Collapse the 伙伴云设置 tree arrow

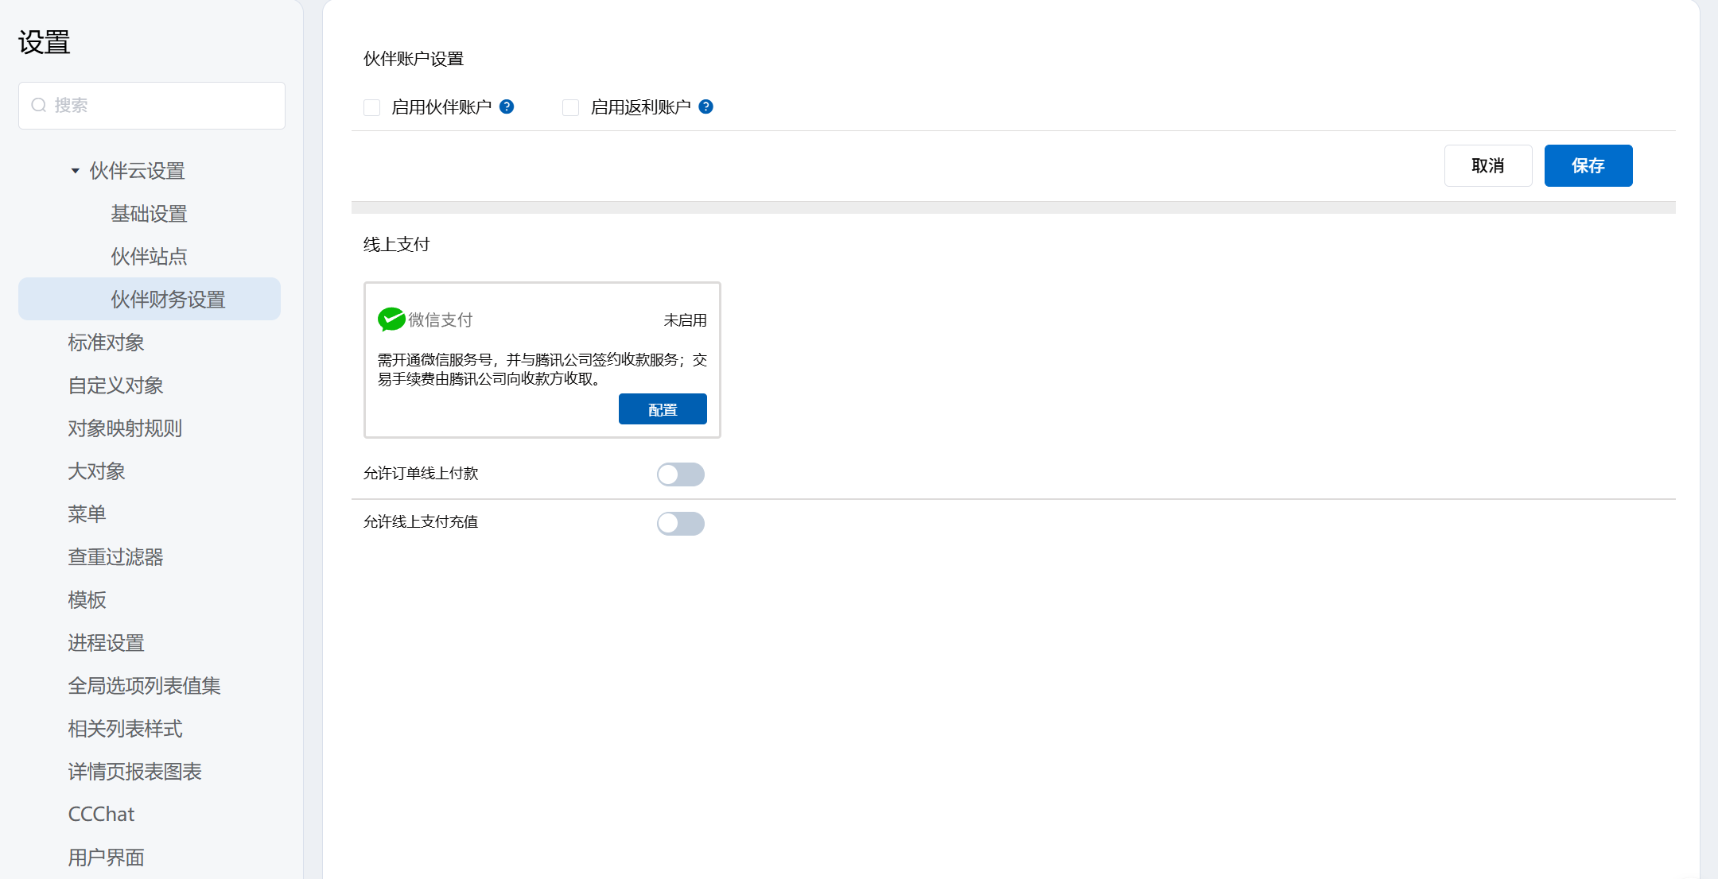pyautogui.click(x=75, y=171)
